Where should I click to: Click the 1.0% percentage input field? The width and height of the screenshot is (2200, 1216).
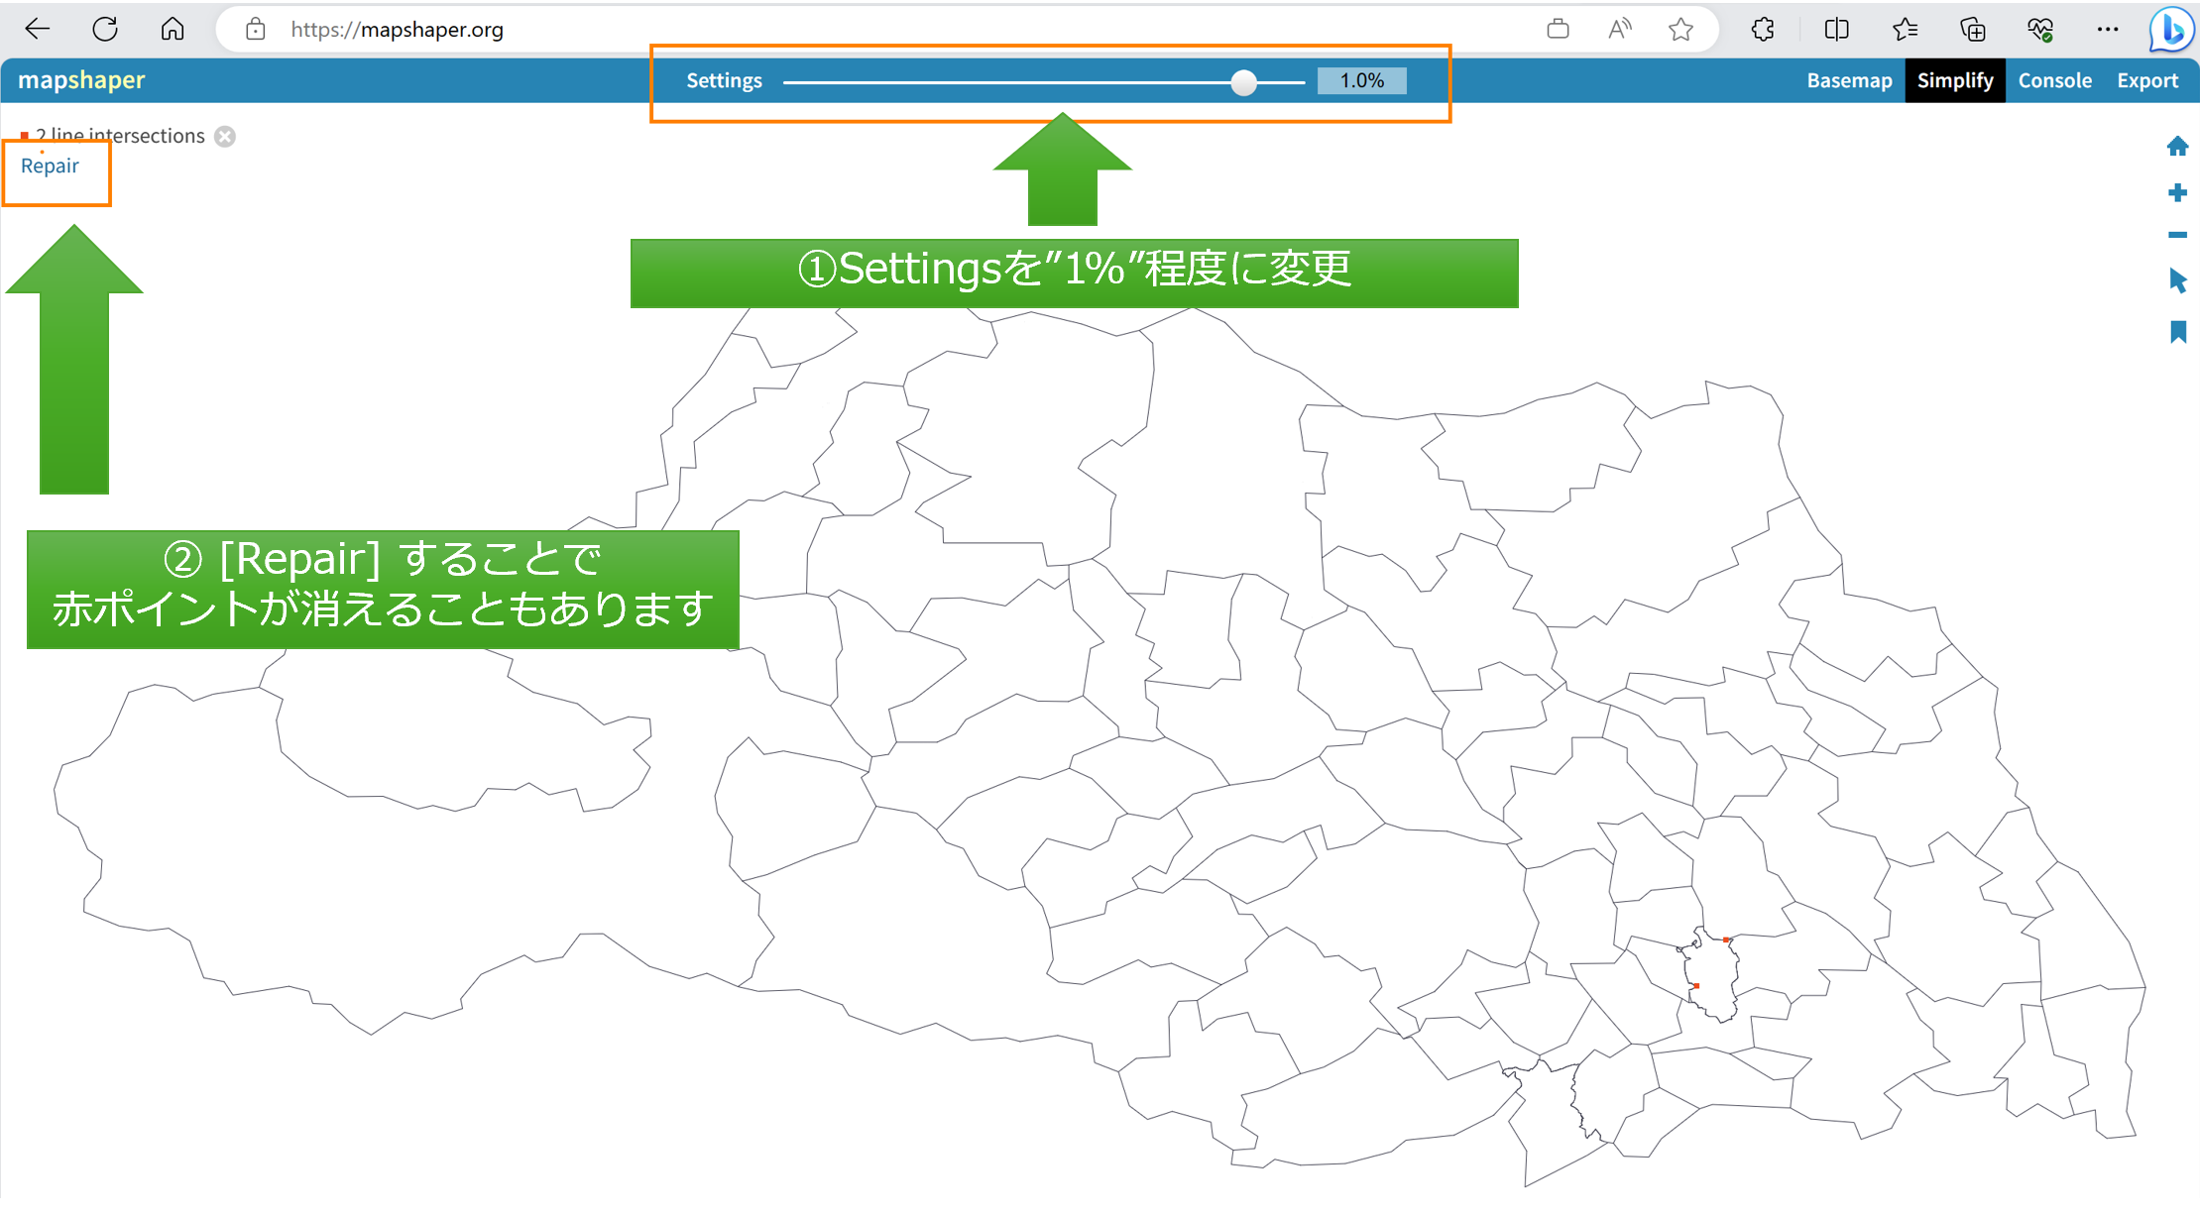[x=1361, y=80]
